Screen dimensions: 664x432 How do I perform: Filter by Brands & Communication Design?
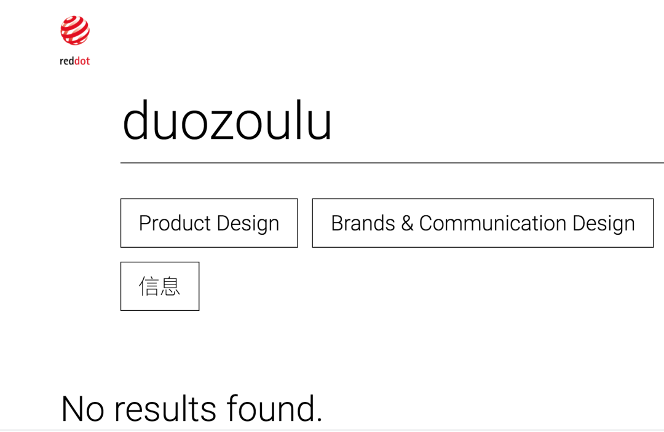click(x=483, y=223)
